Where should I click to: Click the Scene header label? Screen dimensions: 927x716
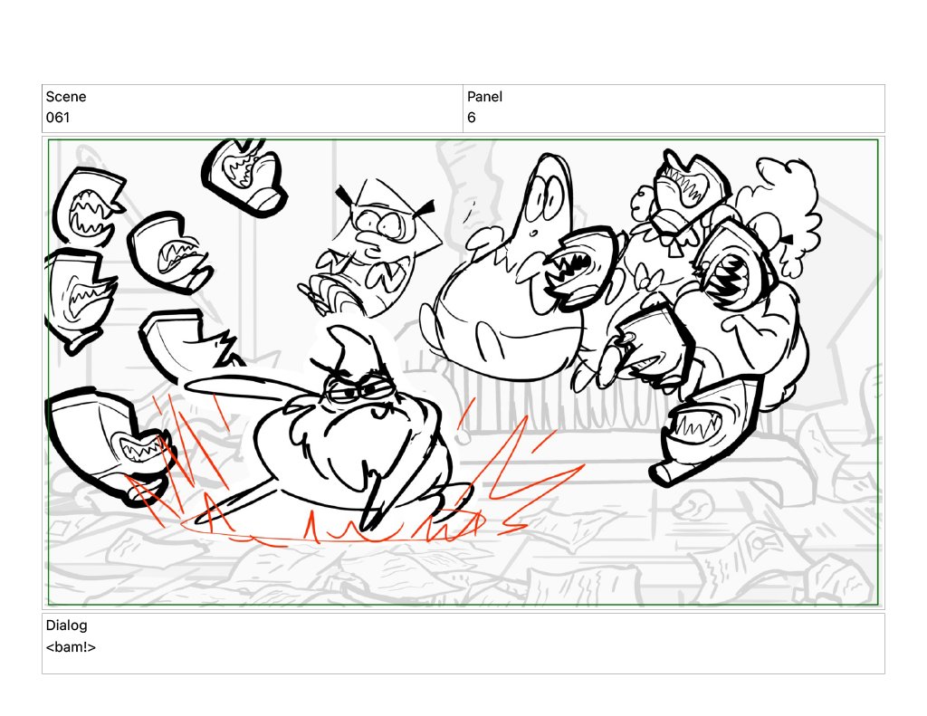pyautogui.click(x=66, y=97)
